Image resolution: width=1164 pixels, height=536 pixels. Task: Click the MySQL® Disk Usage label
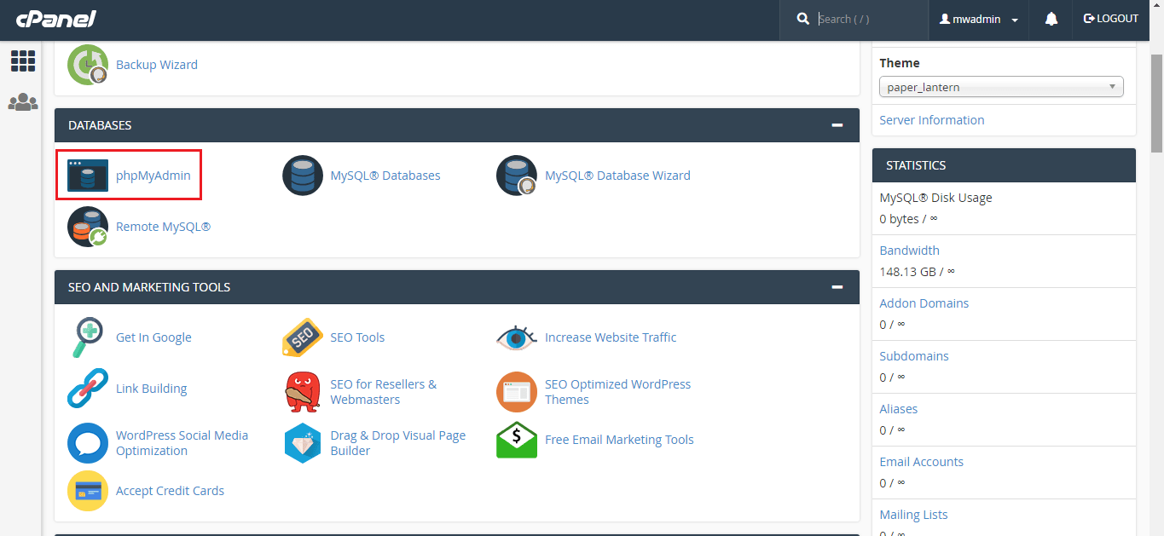935,198
